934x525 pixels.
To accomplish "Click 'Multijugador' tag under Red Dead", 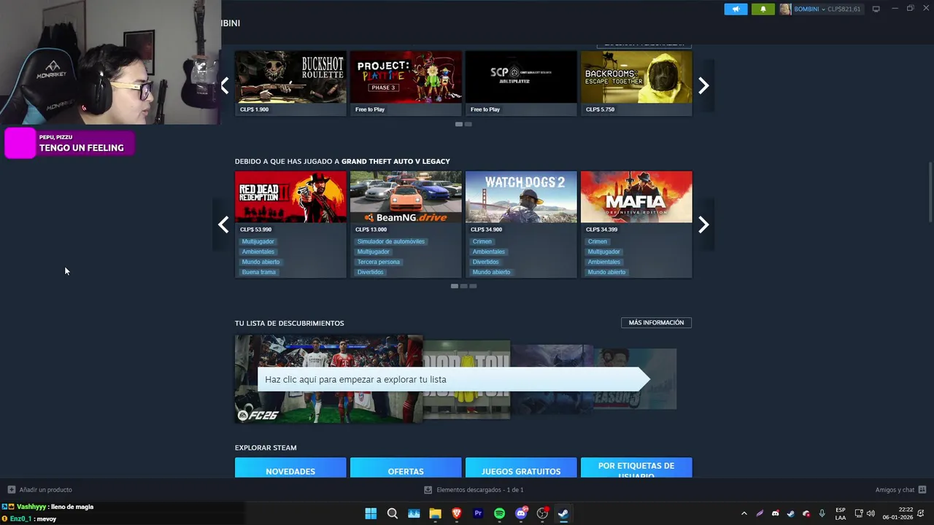I will [258, 241].
